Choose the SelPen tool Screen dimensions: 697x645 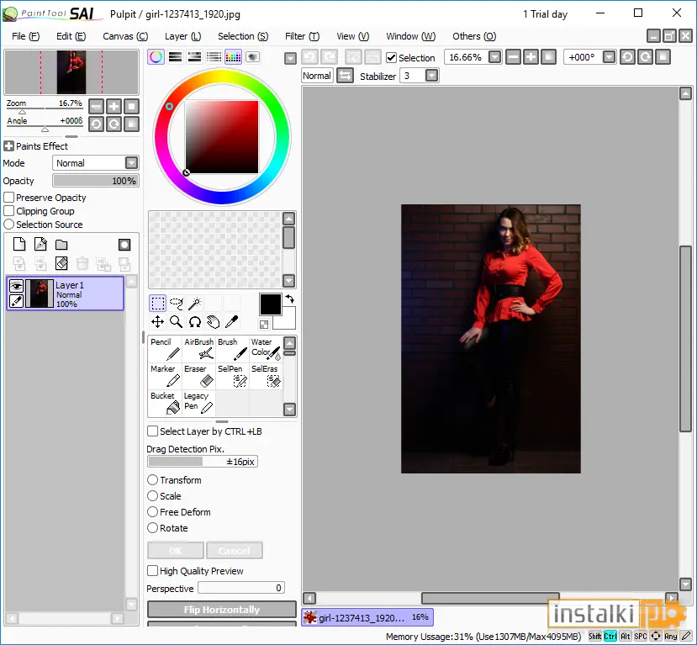pos(233,377)
